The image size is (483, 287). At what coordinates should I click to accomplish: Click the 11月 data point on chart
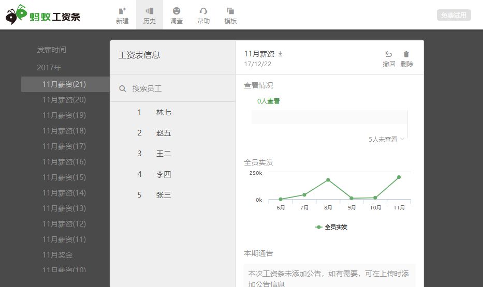pos(399,177)
